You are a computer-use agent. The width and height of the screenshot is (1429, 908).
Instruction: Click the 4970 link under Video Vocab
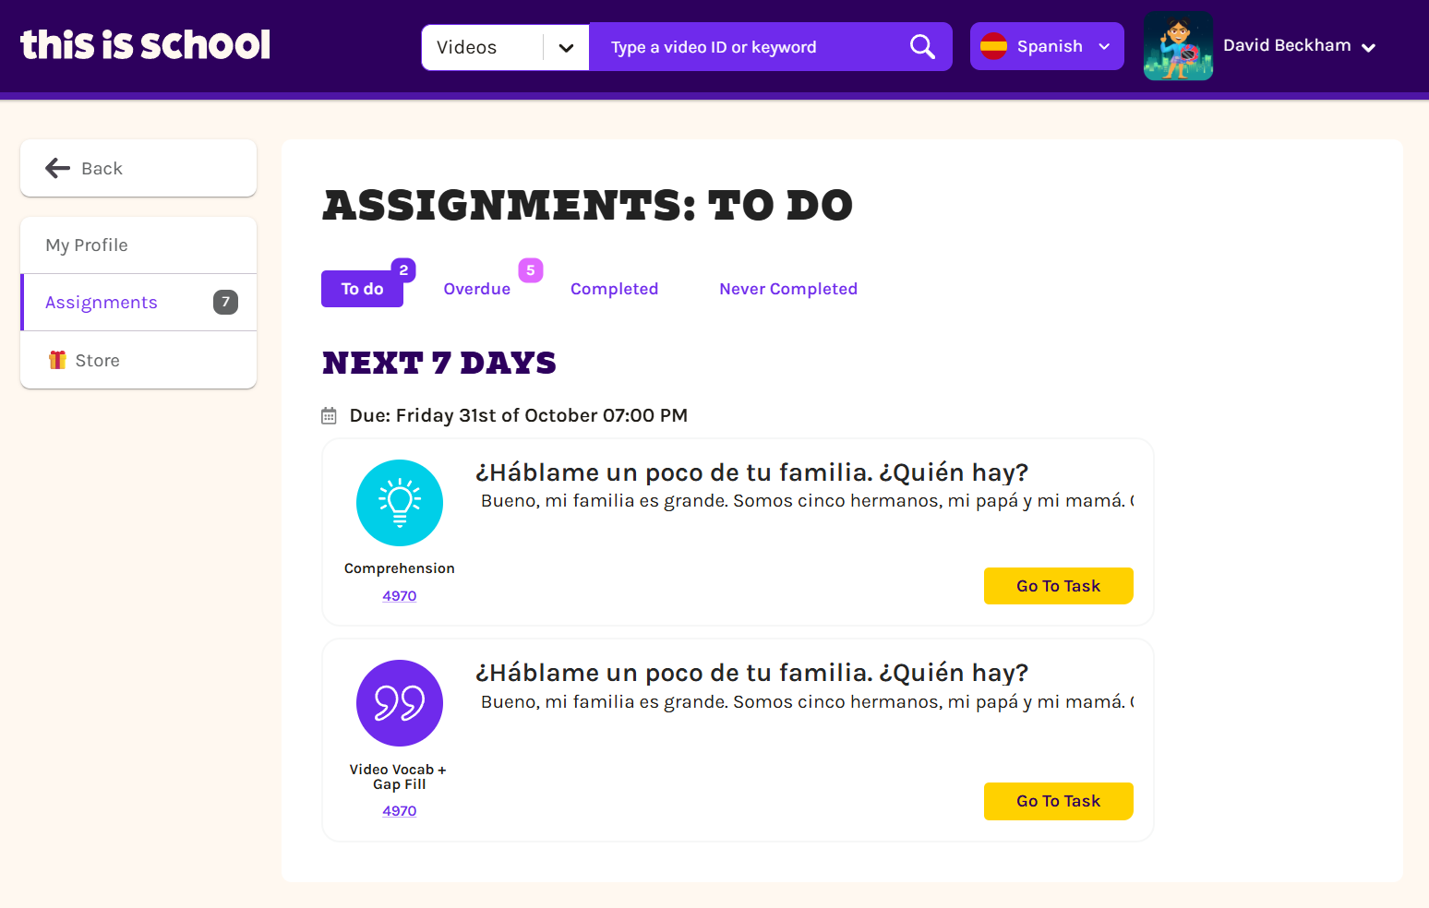(x=400, y=811)
